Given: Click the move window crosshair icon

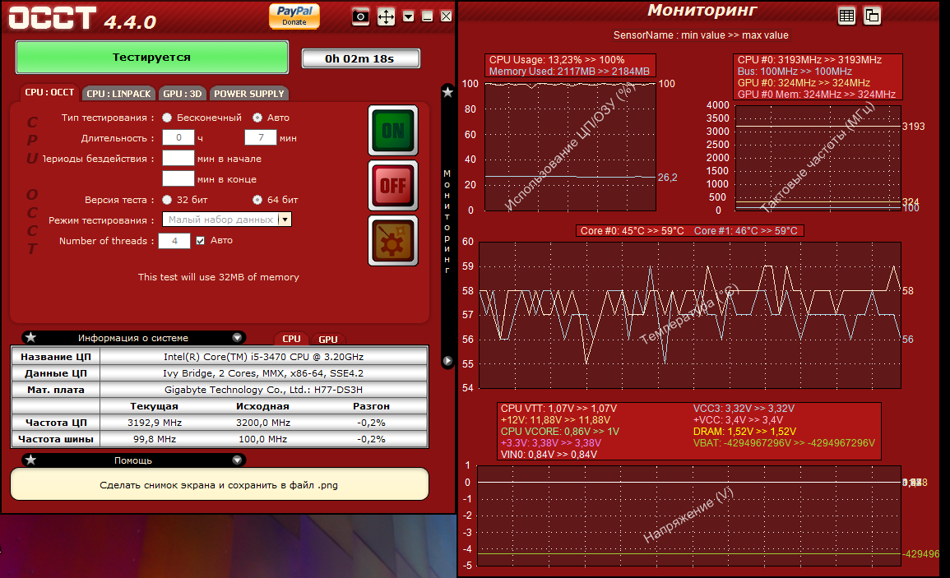Looking at the screenshot, I should pos(386,16).
